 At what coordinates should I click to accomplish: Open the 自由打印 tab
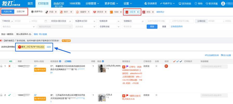[x=59, y=4]
